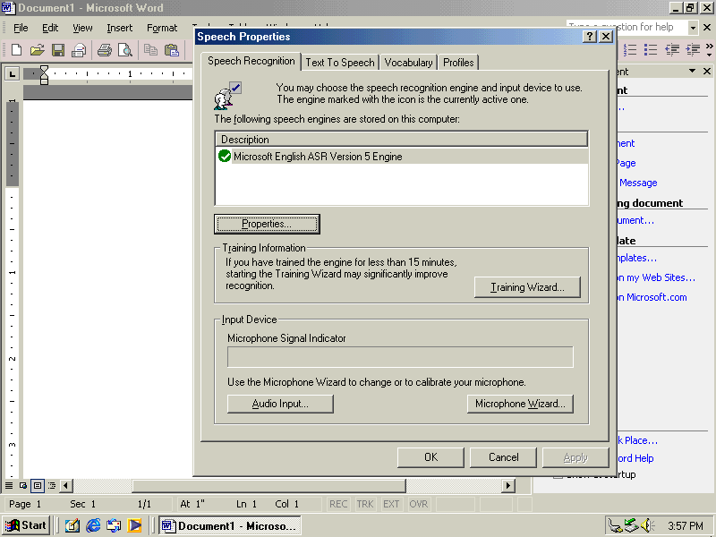
Task: Select Microsoft English ASR Version 5 Engine
Action: pos(402,157)
